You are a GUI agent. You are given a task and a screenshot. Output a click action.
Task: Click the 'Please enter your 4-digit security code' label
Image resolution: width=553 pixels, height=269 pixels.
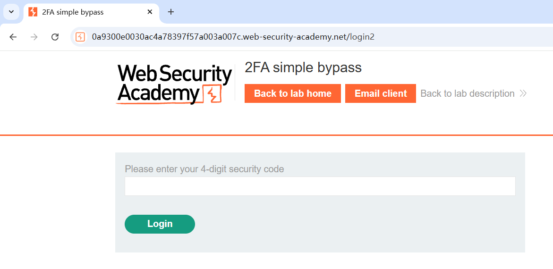pos(204,169)
